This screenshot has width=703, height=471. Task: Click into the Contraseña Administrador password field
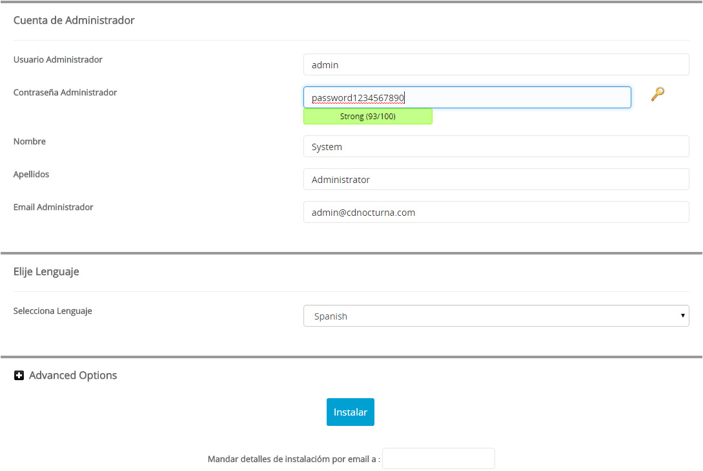467,97
